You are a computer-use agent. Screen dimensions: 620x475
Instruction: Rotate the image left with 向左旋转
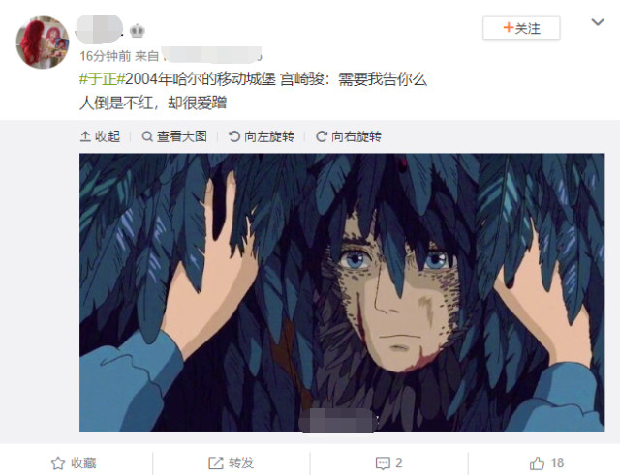pos(262,136)
